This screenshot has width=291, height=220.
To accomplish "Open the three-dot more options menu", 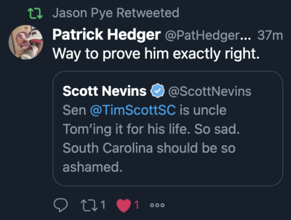I will (157, 205).
